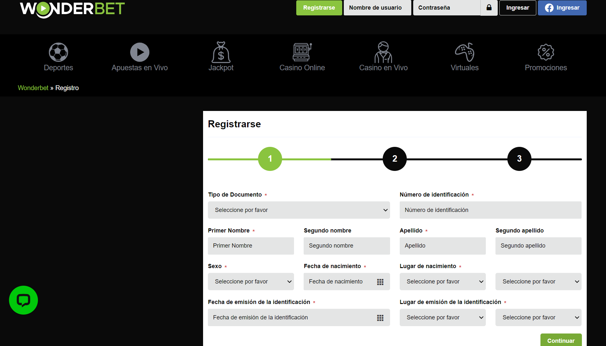Viewport: 606px width, 346px height.
Task: Click Continuar to proceed
Action: [x=561, y=340]
